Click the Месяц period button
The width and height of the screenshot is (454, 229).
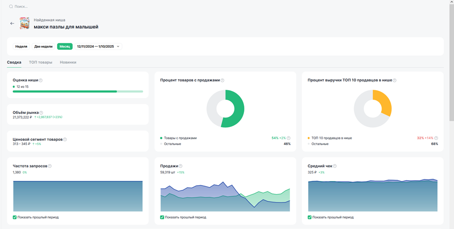[65, 46]
